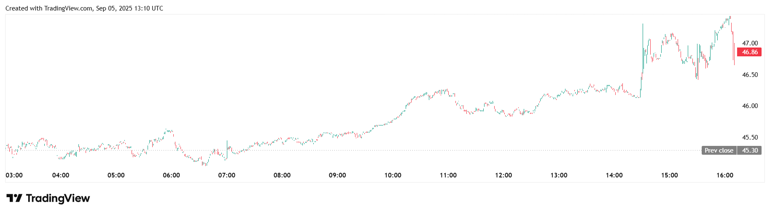This screenshot has height=214, width=770.
Task: Select the 11:00 time axis label
Action: [x=448, y=175]
